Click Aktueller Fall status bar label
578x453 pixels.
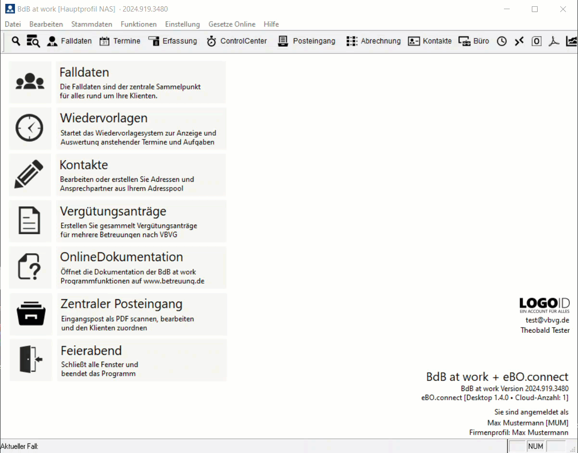(20, 446)
